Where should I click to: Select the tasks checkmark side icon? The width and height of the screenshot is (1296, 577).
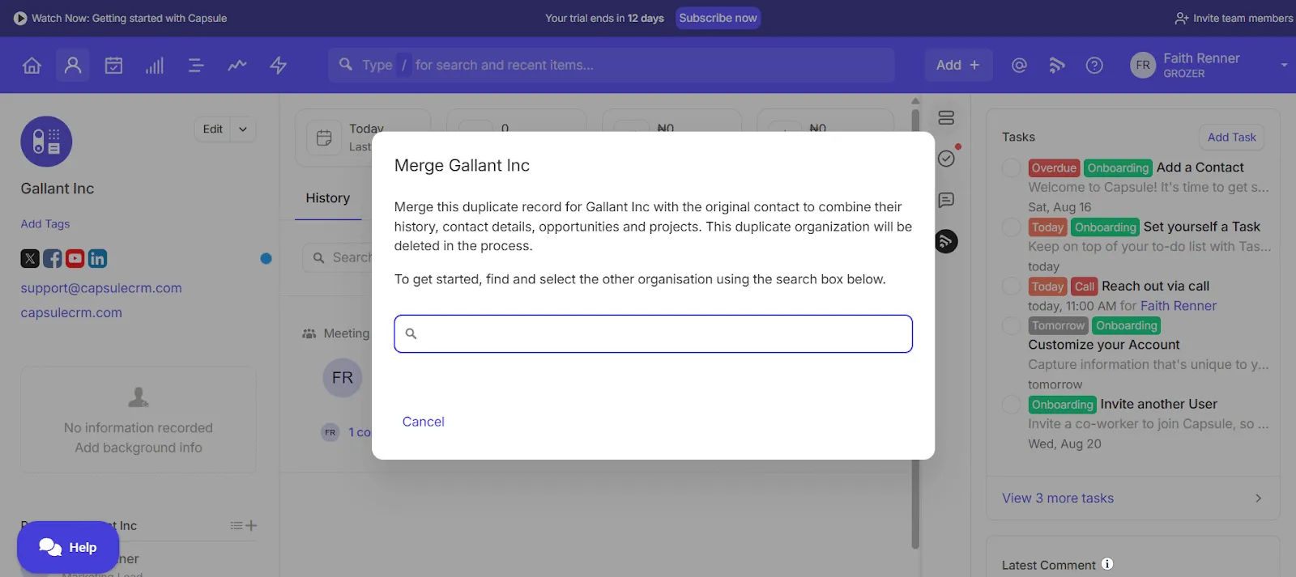pyautogui.click(x=946, y=159)
